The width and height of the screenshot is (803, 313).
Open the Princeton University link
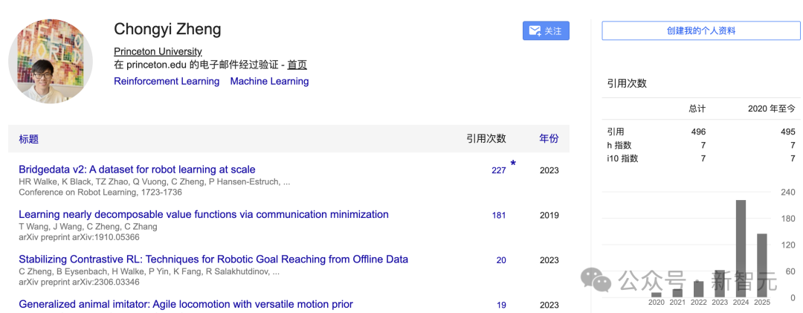pyautogui.click(x=158, y=51)
